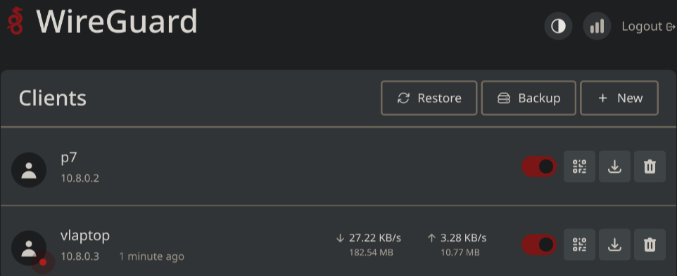Toggle the dark/light theme icon
The image size is (677, 276).
(558, 26)
